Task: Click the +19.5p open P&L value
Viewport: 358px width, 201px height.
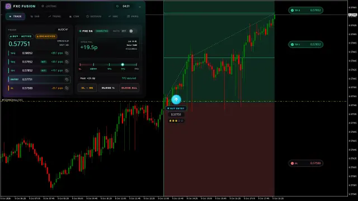Action: (89, 47)
